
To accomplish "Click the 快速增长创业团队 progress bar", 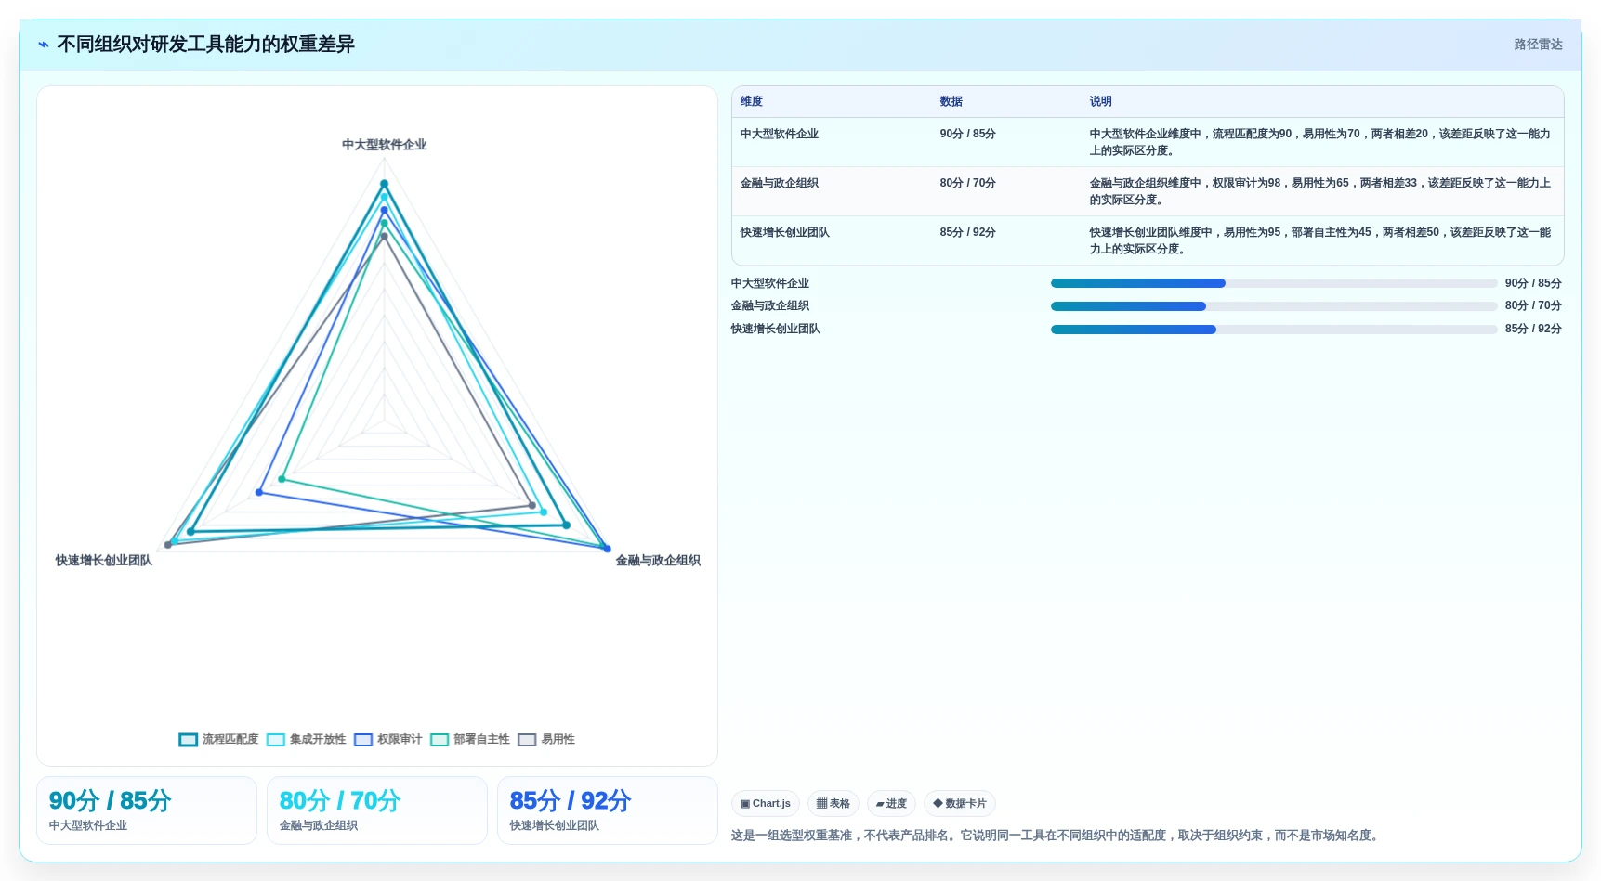I will (1274, 330).
